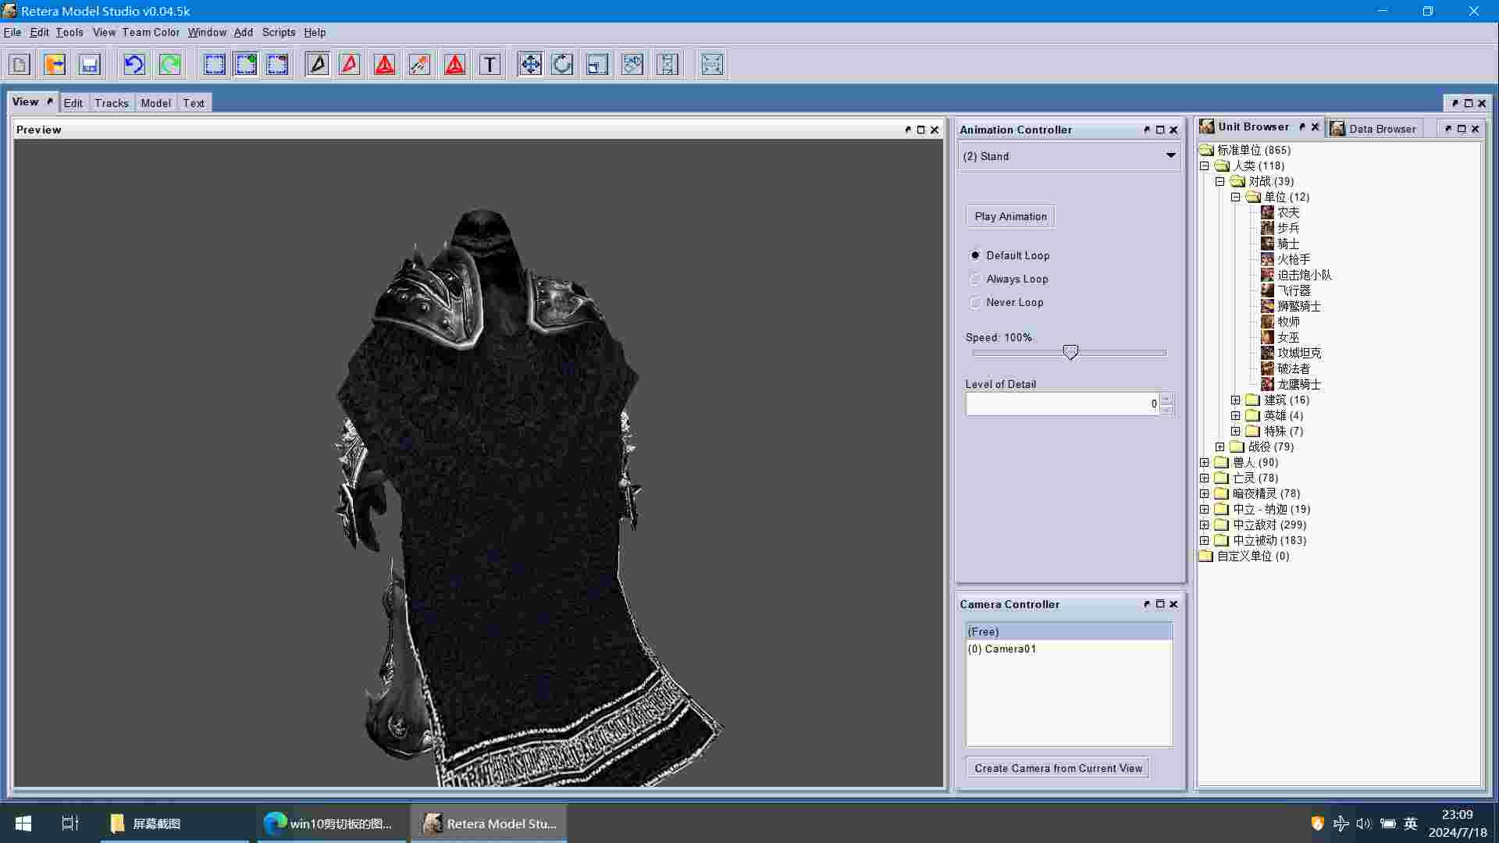Click the green Redo arrow icon

point(170,64)
